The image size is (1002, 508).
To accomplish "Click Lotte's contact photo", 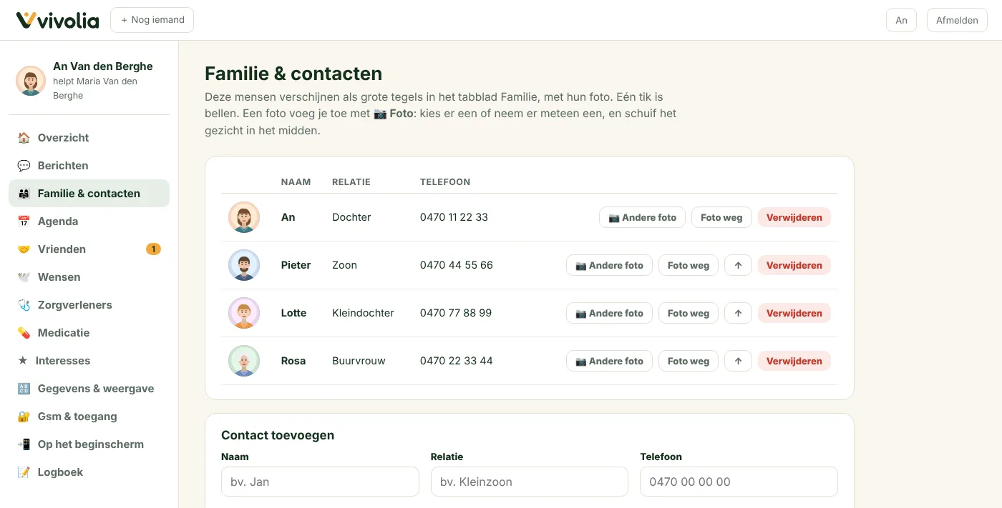I will pyautogui.click(x=243, y=313).
